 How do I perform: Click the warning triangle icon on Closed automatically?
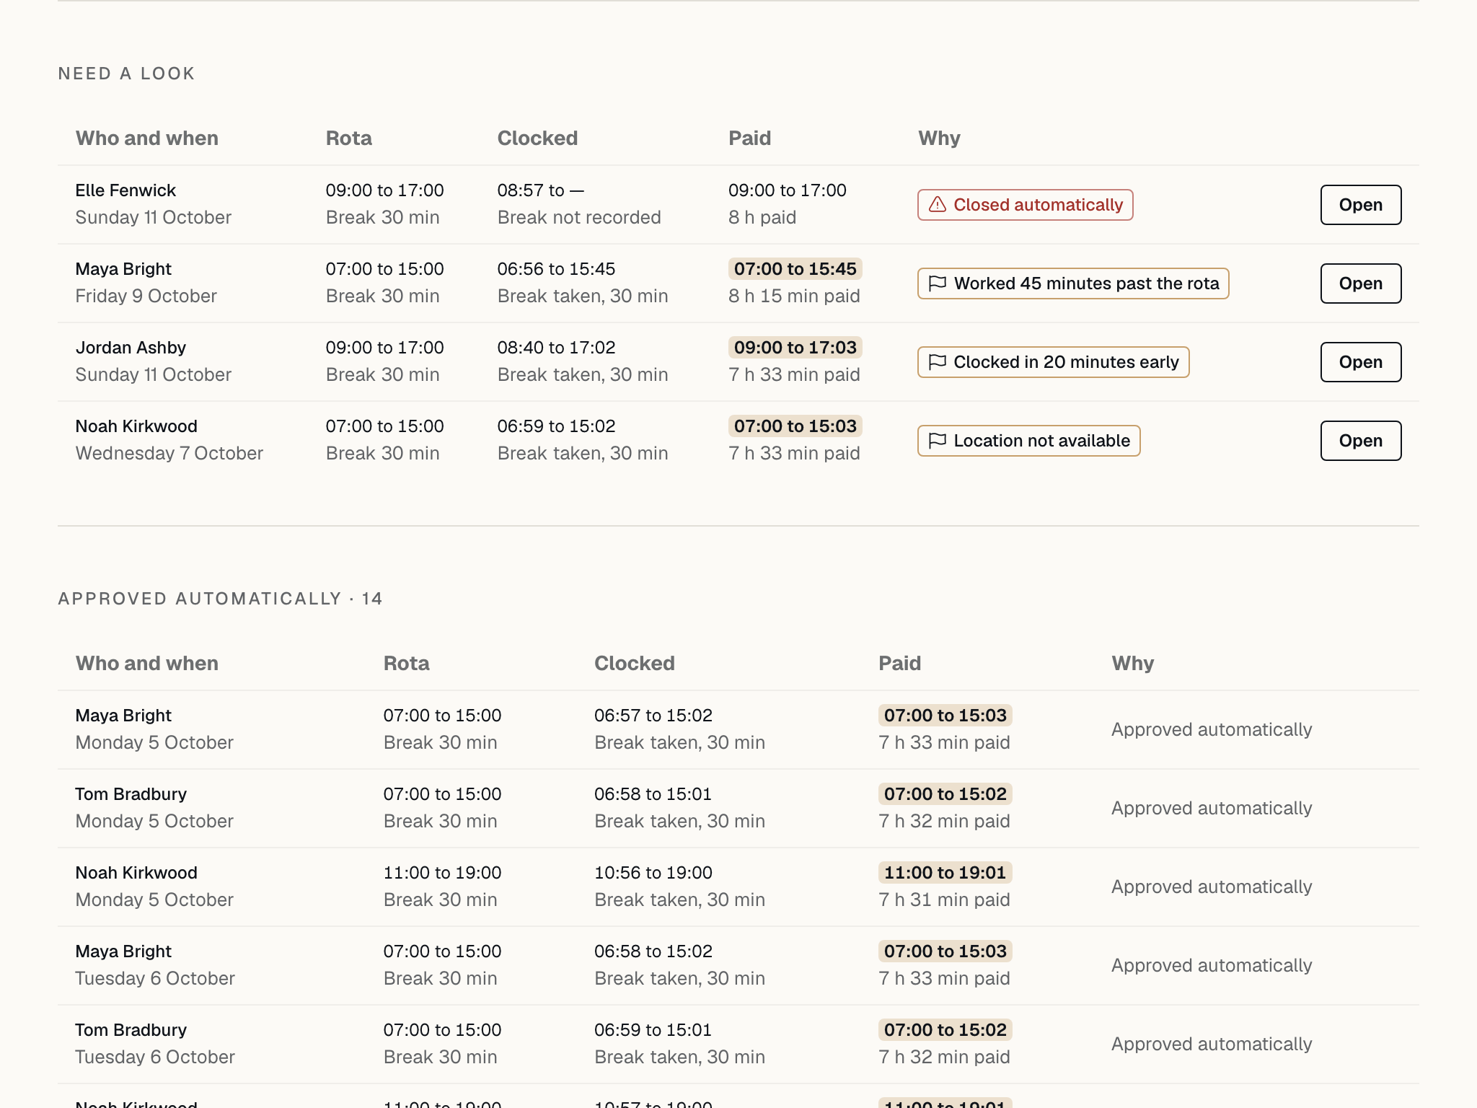(937, 205)
